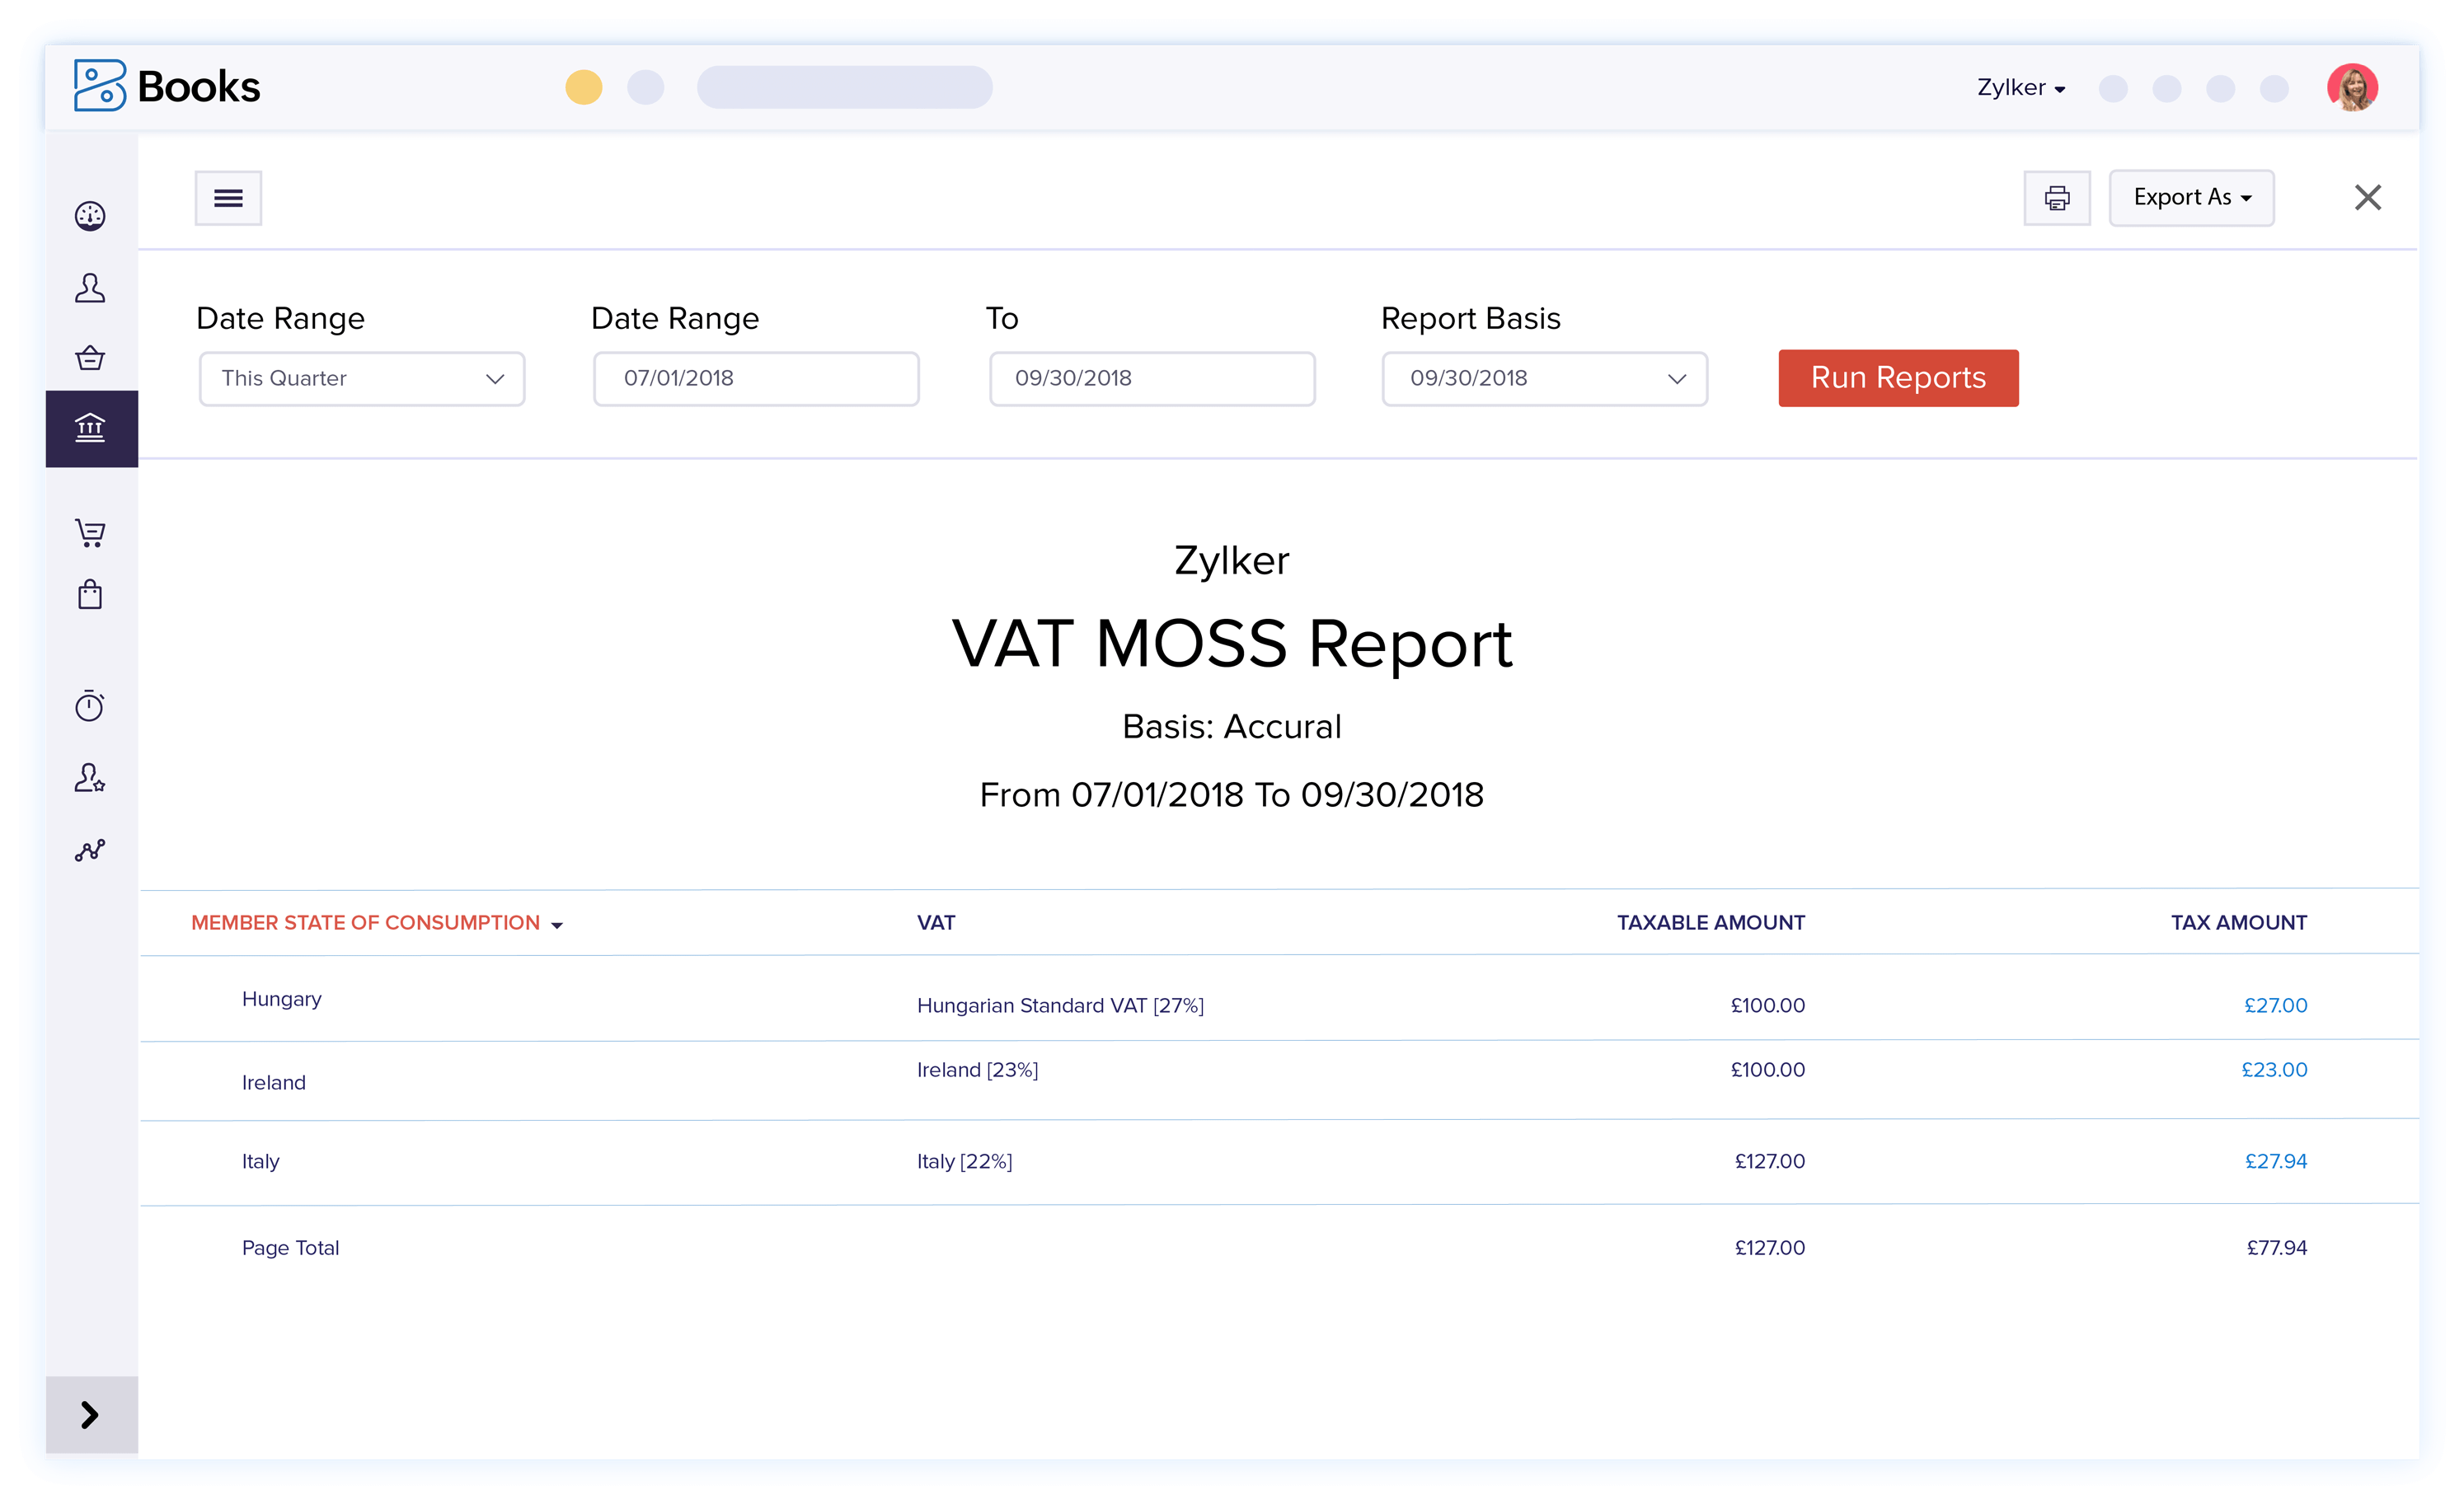Click the Accountant icon in the sidebar
This screenshot has height=1504, width=2464.
[90, 778]
